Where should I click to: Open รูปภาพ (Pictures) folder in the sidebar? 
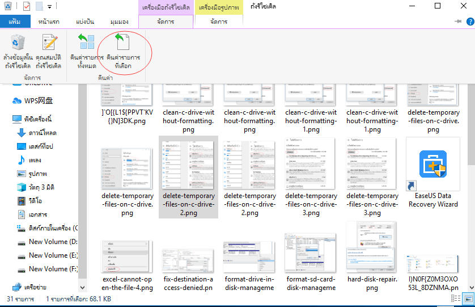(32, 174)
